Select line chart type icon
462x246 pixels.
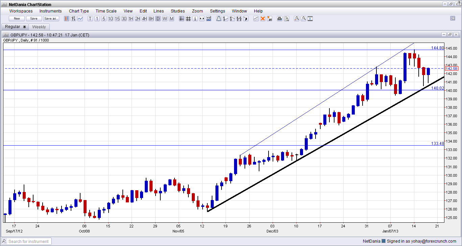80,19
